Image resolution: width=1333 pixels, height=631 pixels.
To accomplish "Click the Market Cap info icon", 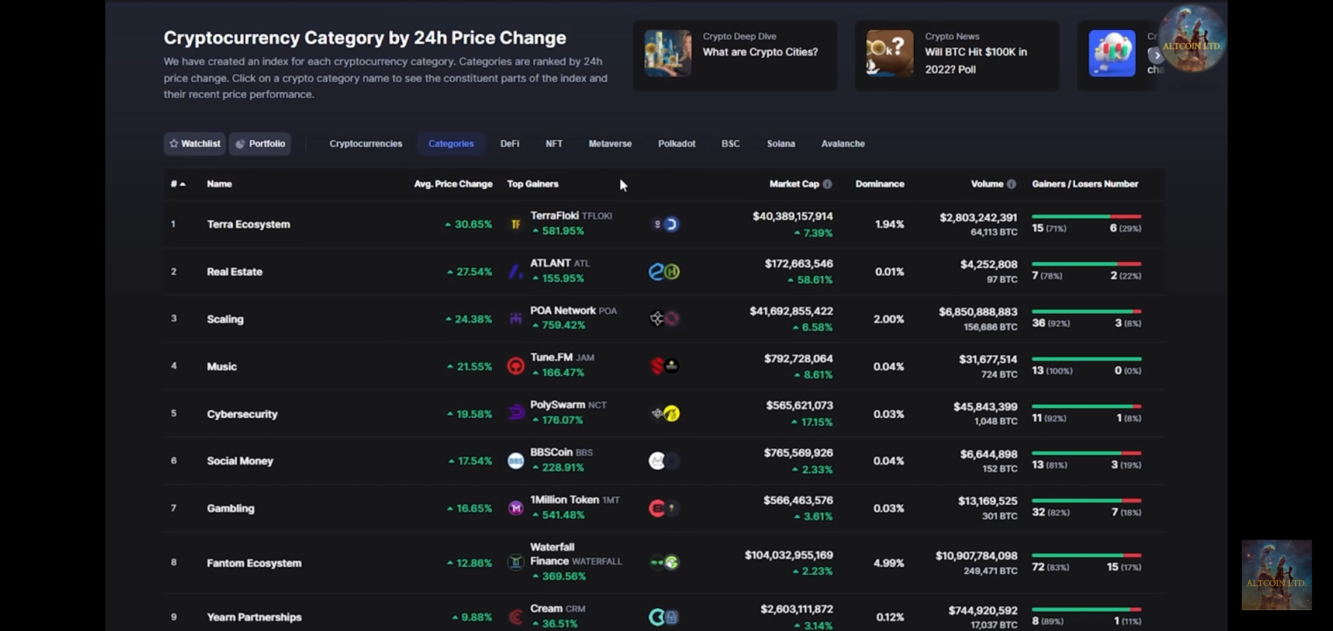I will 827,184.
